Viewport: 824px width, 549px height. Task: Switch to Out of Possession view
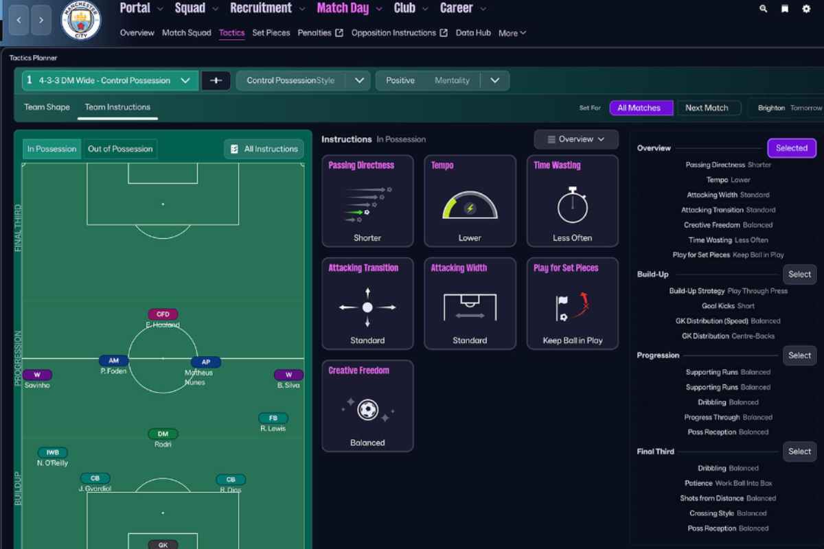[x=120, y=149]
